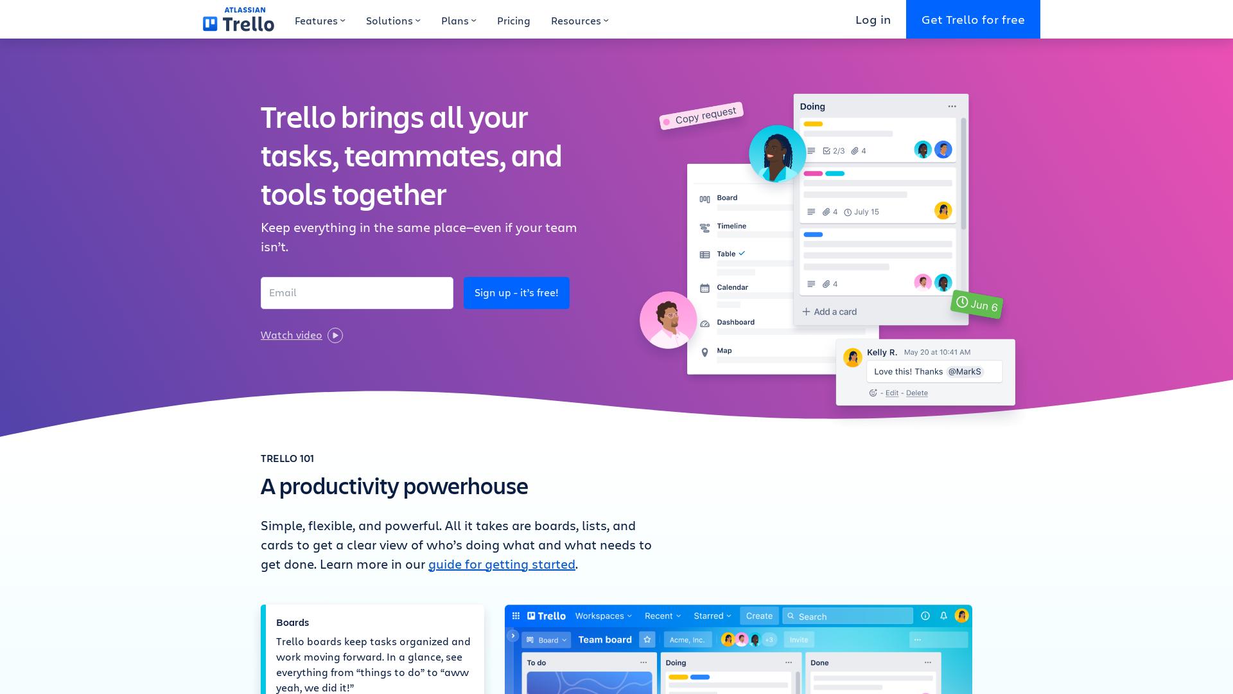This screenshot has width=1233, height=694.
Task: Expand the Features navigation dropdown
Action: (320, 19)
